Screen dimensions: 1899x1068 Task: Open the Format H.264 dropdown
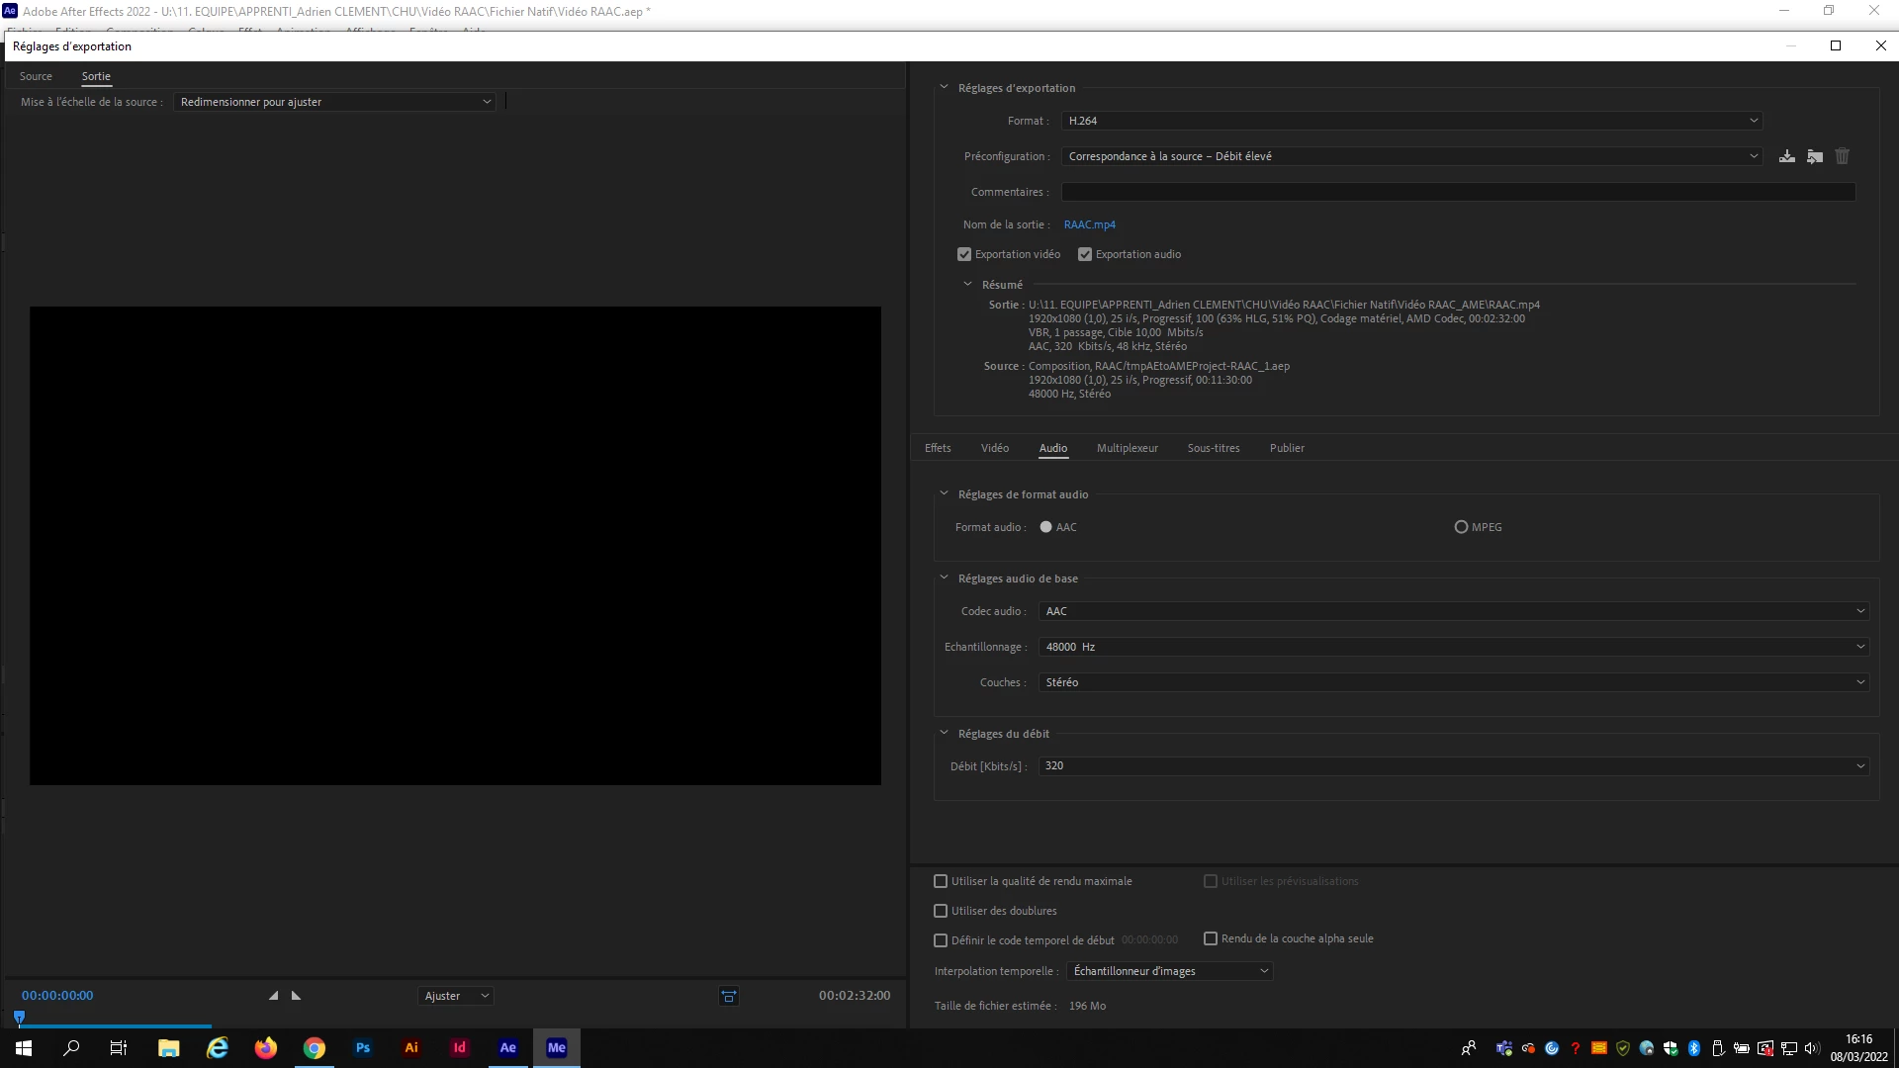point(1411,121)
